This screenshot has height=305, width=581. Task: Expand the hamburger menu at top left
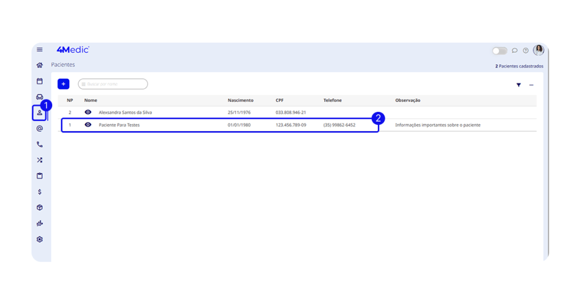(x=40, y=50)
